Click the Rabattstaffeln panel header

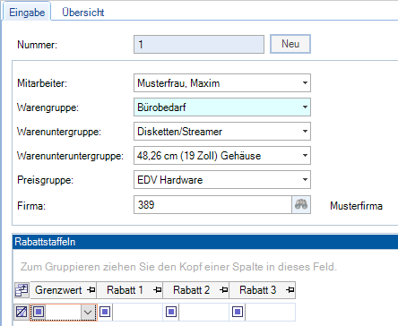point(205,242)
